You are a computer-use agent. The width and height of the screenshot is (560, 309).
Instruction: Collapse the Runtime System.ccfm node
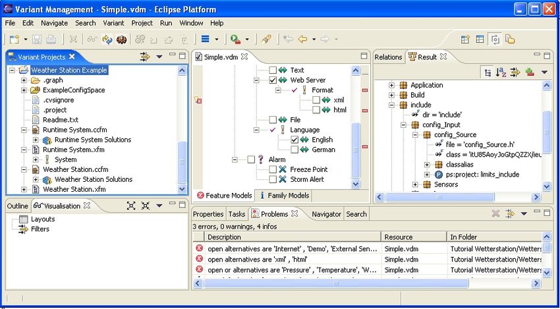[x=24, y=130]
